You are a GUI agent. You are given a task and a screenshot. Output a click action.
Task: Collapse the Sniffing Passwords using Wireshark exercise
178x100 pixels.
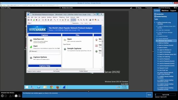click(157, 22)
